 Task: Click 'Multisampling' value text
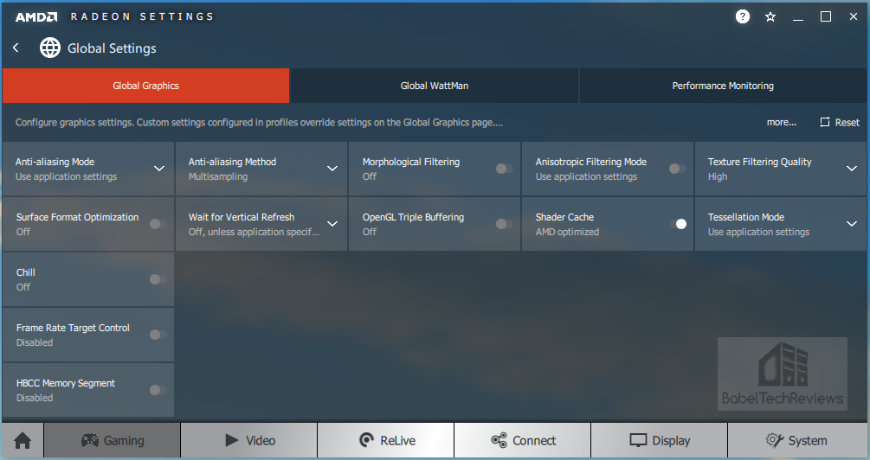[218, 176]
